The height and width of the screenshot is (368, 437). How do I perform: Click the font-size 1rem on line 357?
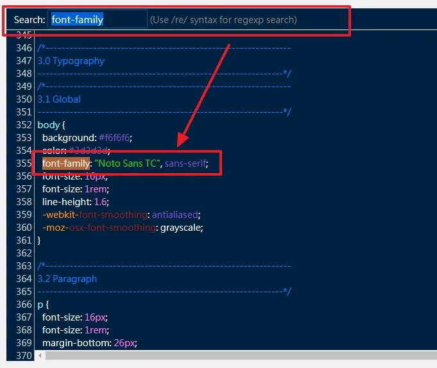(75, 189)
